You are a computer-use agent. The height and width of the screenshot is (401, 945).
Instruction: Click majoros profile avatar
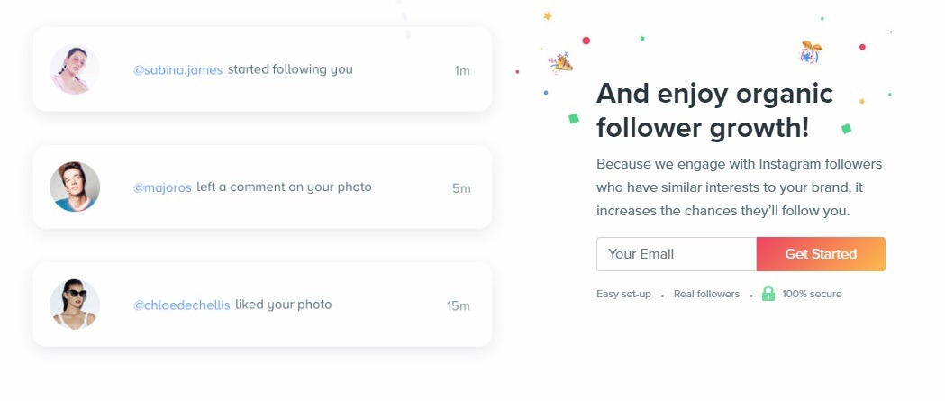point(75,187)
